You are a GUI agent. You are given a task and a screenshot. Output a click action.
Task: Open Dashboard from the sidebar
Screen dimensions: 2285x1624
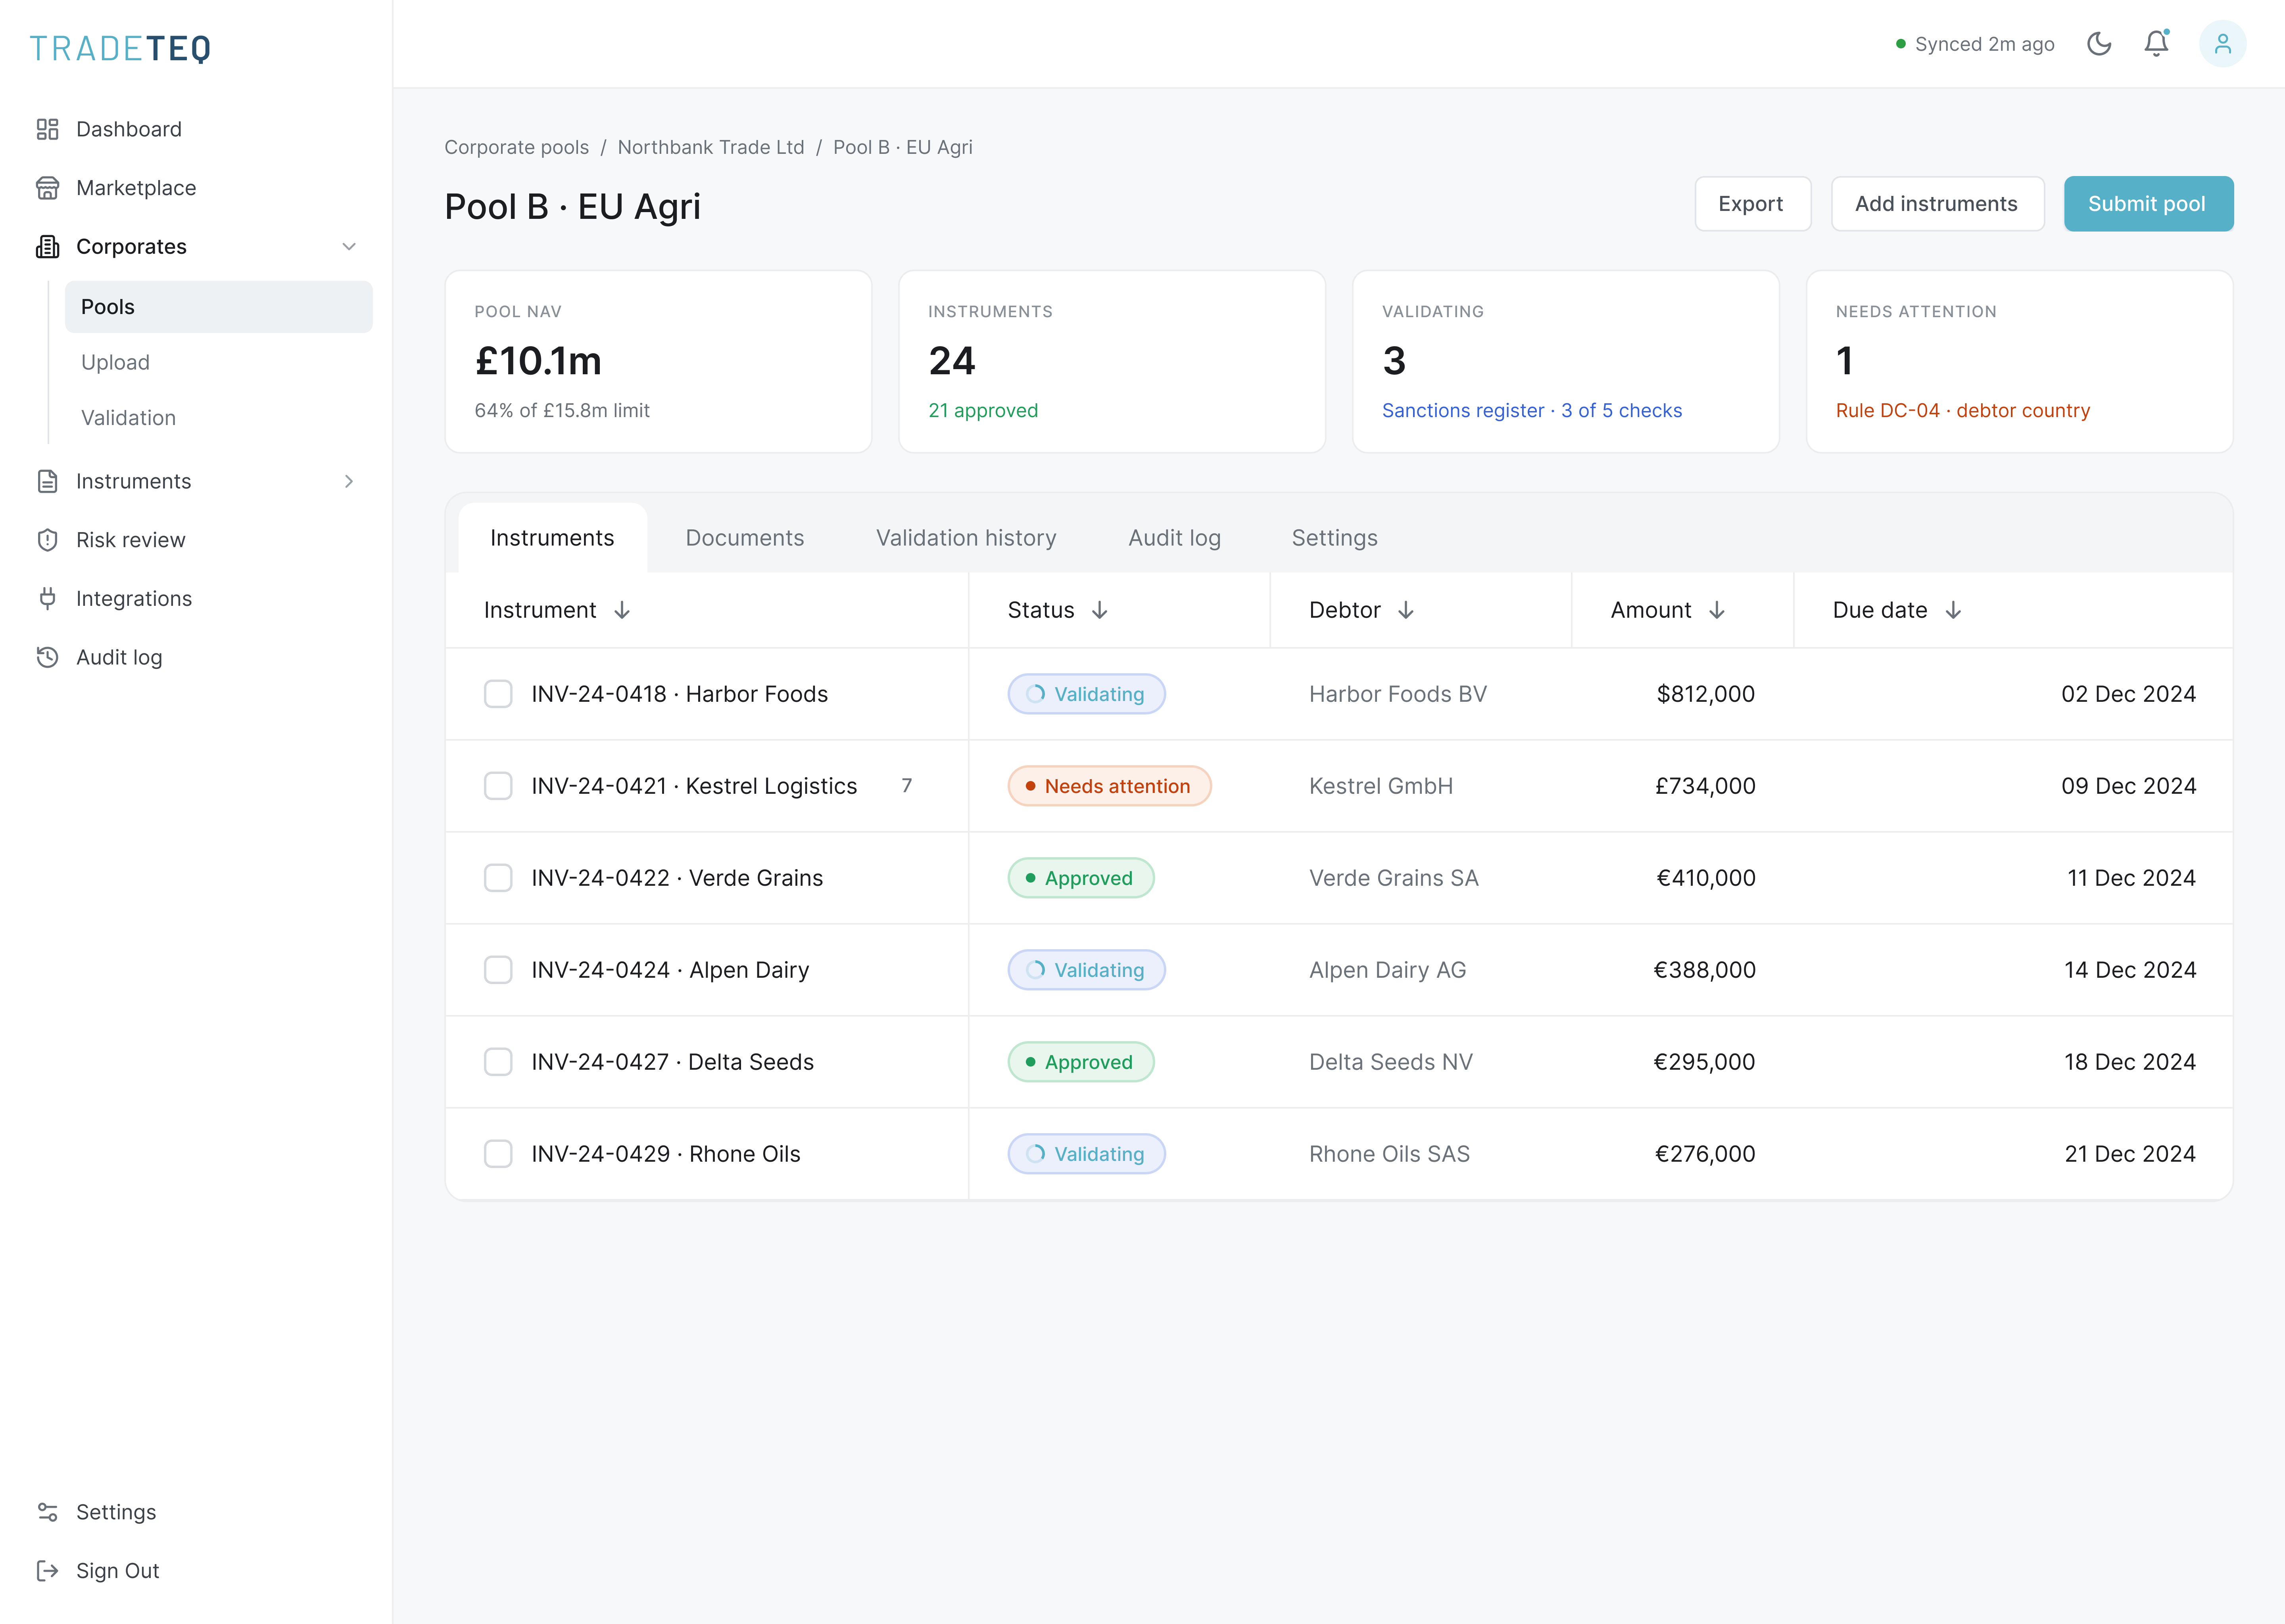(x=128, y=129)
